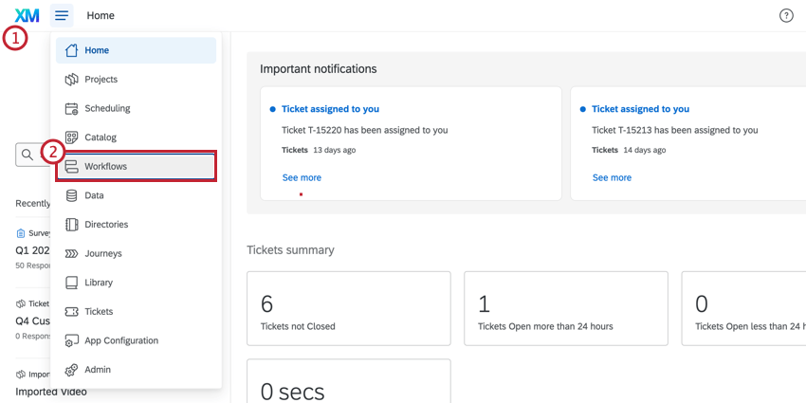Click the XM logo icon

[27, 16]
